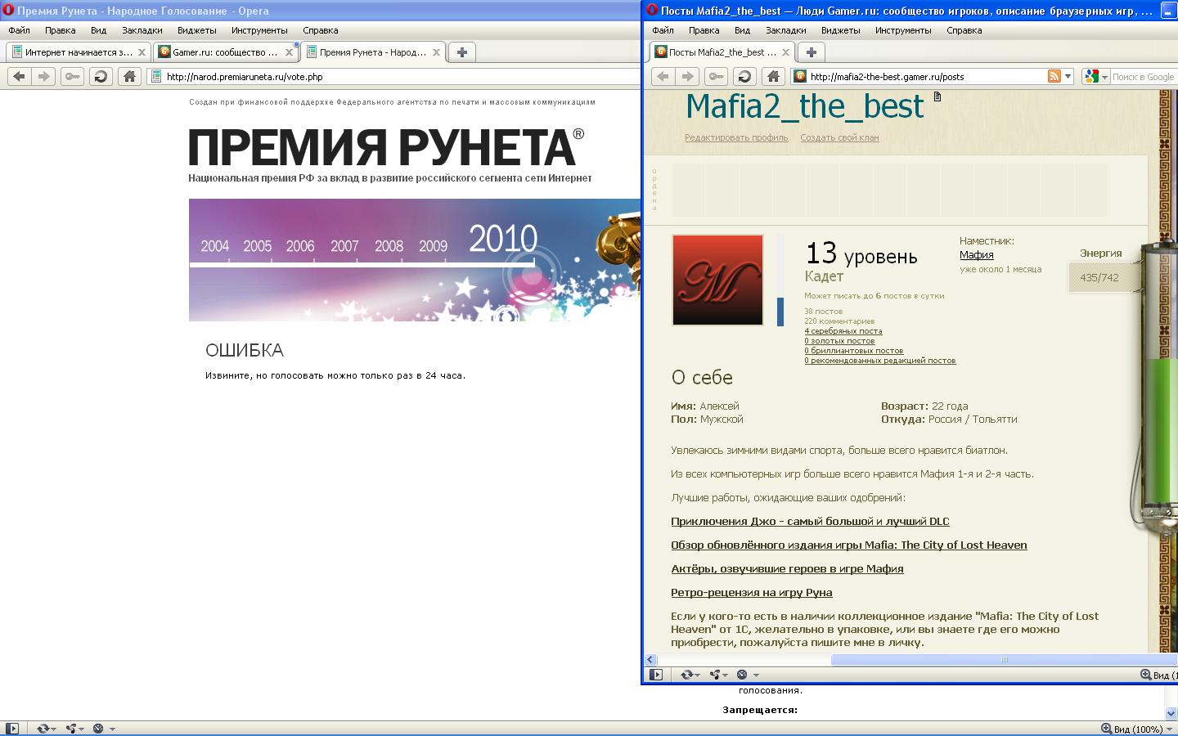This screenshot has height=736, width=1178.
Task: Click scroll-down arrow in Премия Рунета window
Action: pyautogui.click(x=1171, y=713)
